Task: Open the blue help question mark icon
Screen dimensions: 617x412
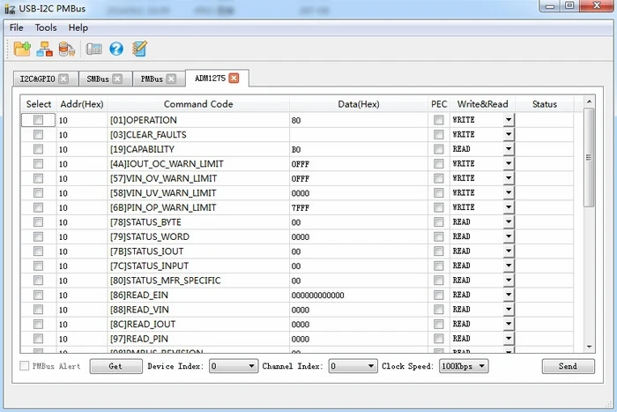Action: point(116,49)
